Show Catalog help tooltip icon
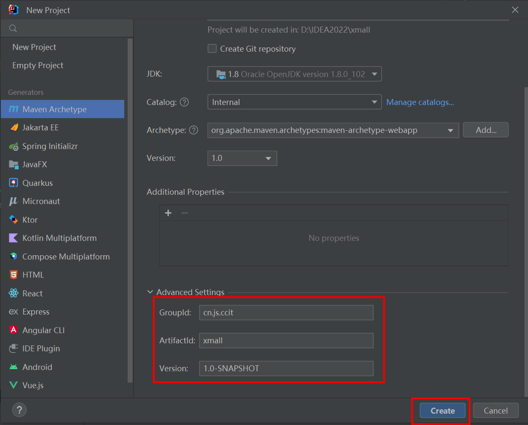Image resolution: width=528 pixels, height=425 pixels. [x=184, y=102]
